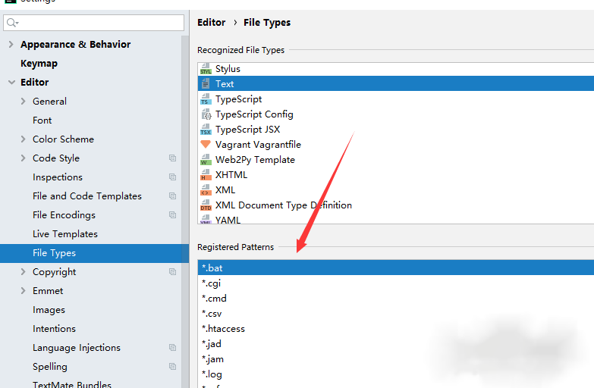Open the Live Templates settings page
This screenshot has width=594, height=388.
[65, 234]
